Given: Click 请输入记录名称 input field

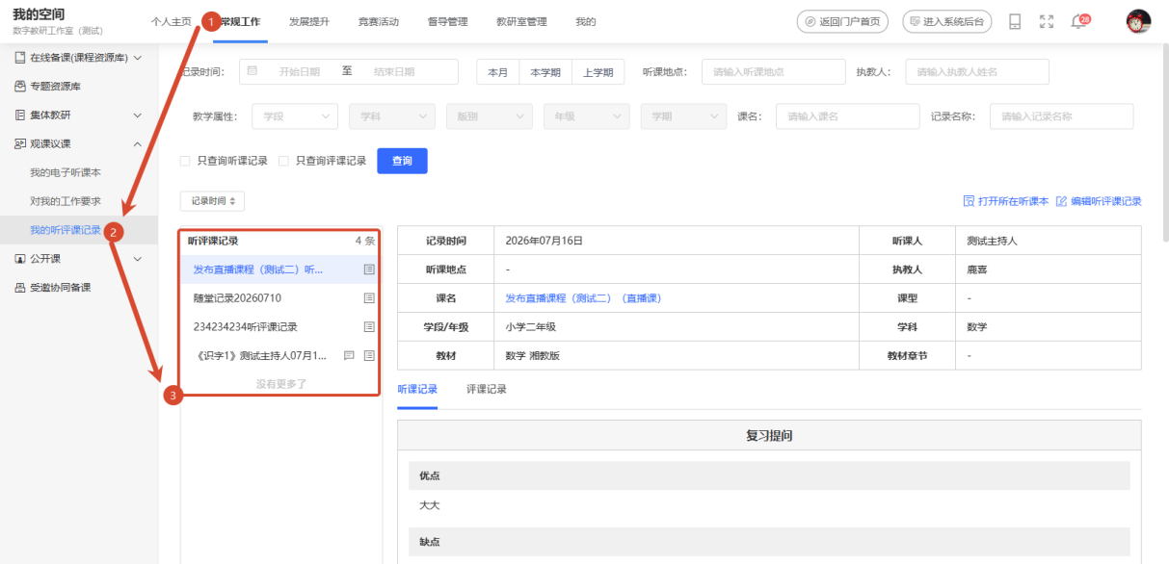Looking at the screenshot, I should pos(1061,116).
